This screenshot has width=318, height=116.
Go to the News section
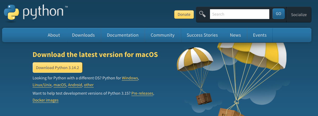click(235, 35)
